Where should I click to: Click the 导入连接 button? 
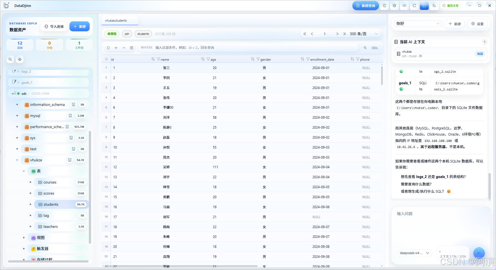[x=54, y=26]
